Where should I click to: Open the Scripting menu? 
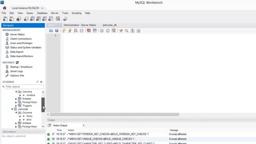(76, 13)
